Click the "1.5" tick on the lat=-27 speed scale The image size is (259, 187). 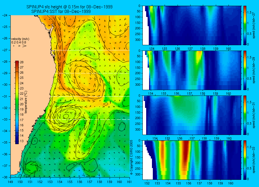pyautogui.click(x=249, y=13)
